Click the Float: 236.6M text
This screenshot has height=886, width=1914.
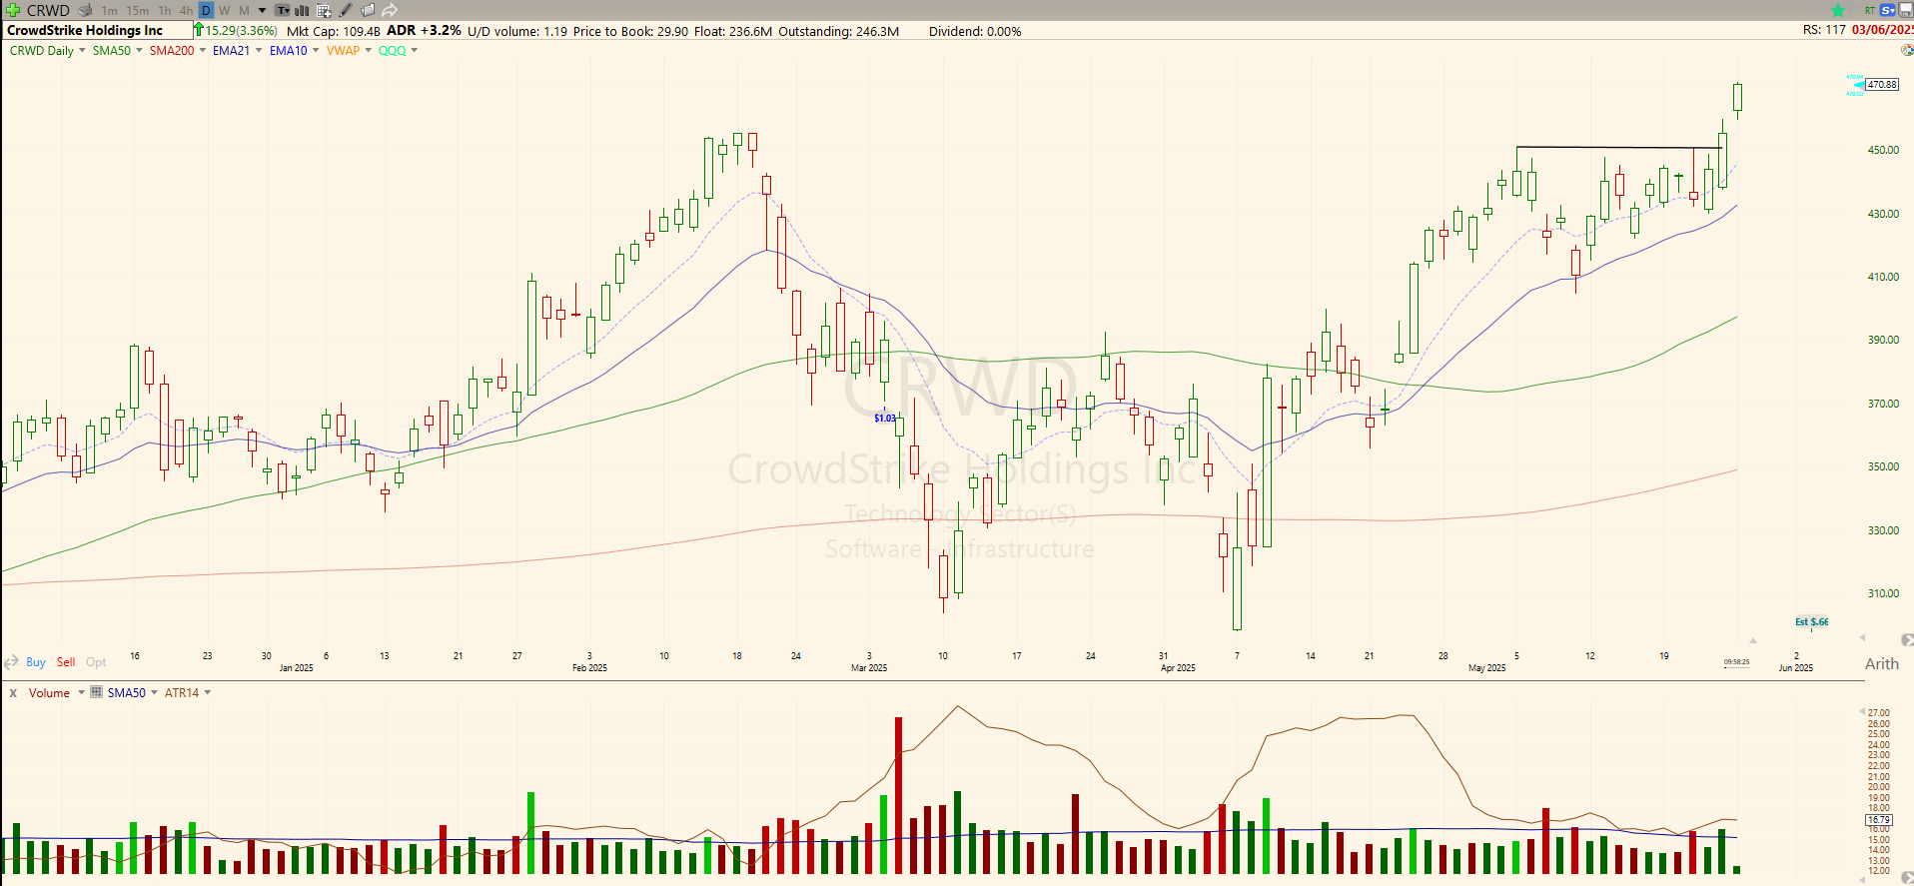pyautogui.click(x=733, y=31)
